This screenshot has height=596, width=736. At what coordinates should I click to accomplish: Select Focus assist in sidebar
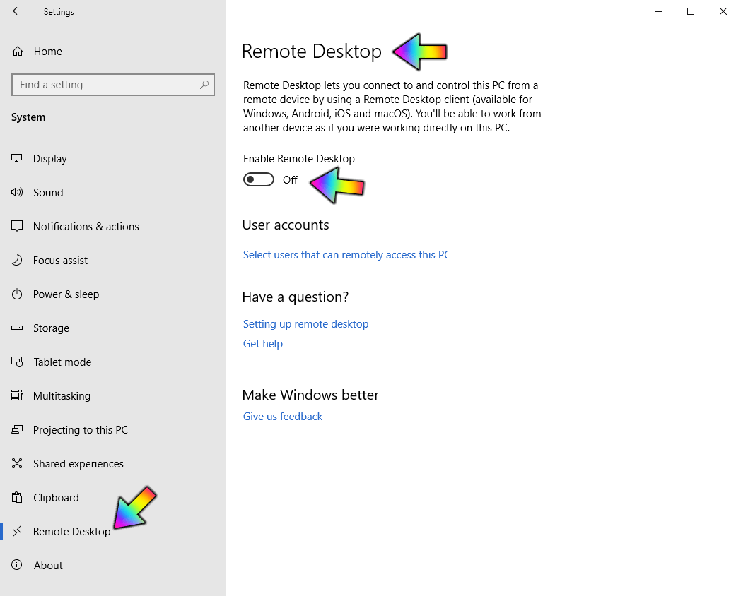pyautogui.click(x=112, y=261)
